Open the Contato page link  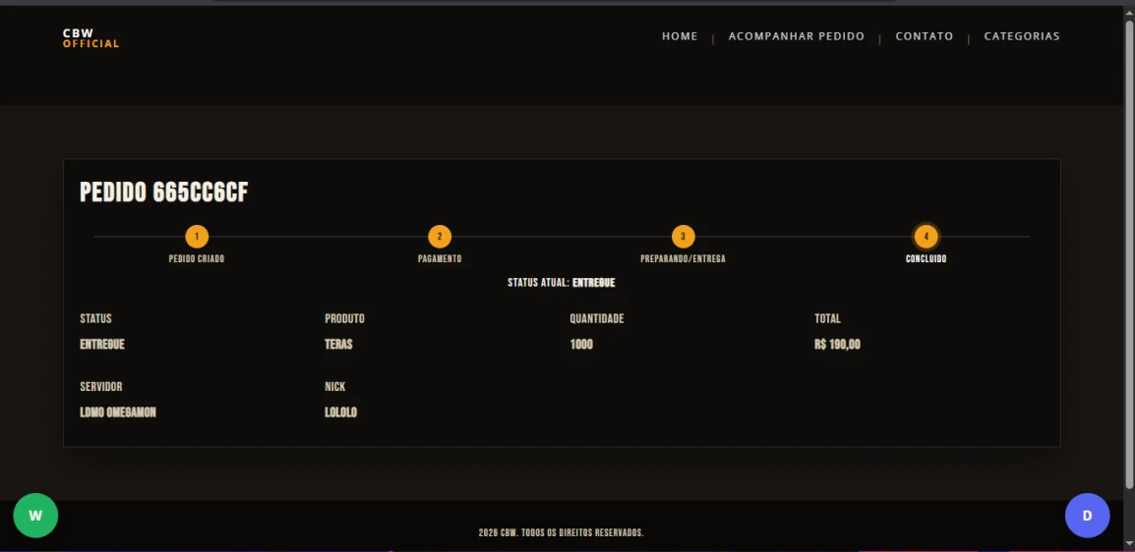tap(924, 36)
